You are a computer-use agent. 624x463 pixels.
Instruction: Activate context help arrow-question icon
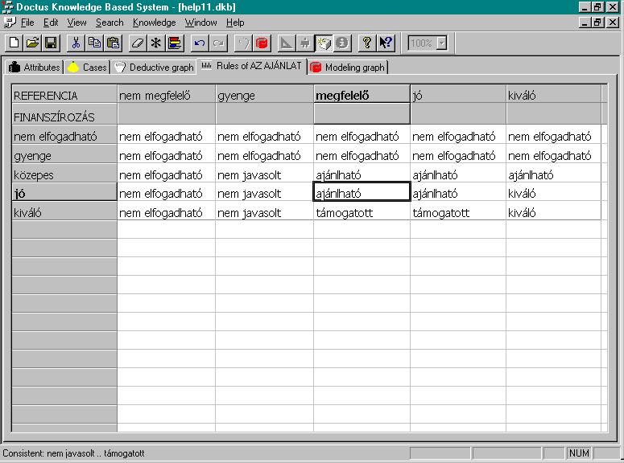pos(385,43)
